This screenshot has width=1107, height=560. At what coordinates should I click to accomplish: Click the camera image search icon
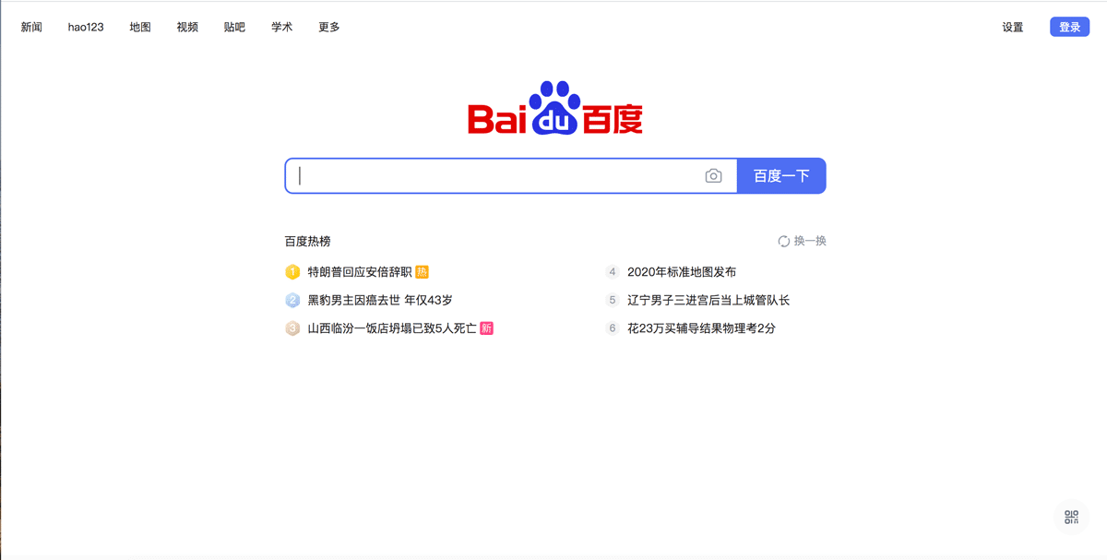coord(713,176)
